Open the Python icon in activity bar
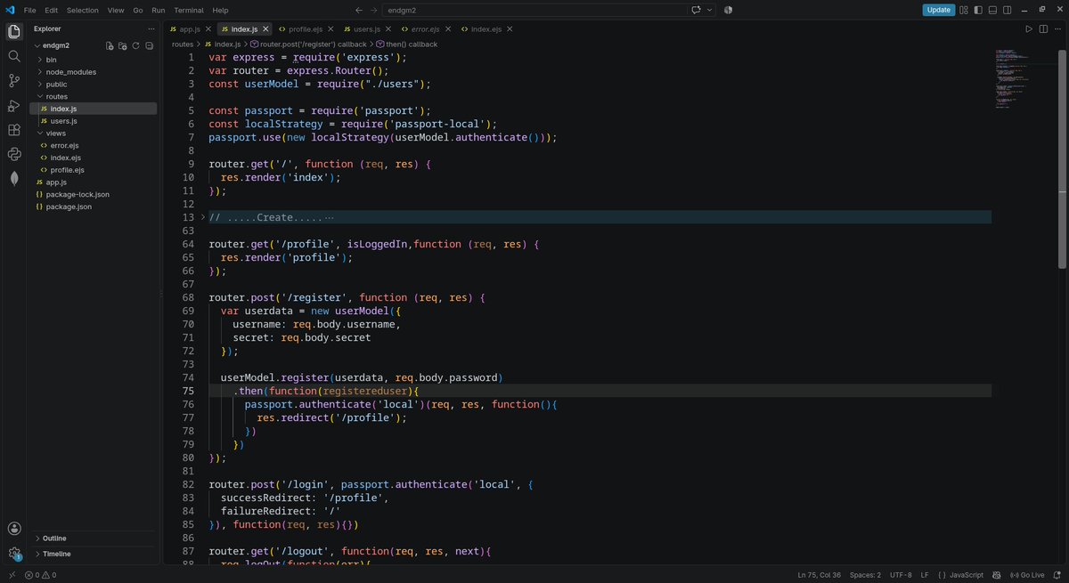Image resolution: width=1069 pixels, height=583 pixels. pos(14,154)
